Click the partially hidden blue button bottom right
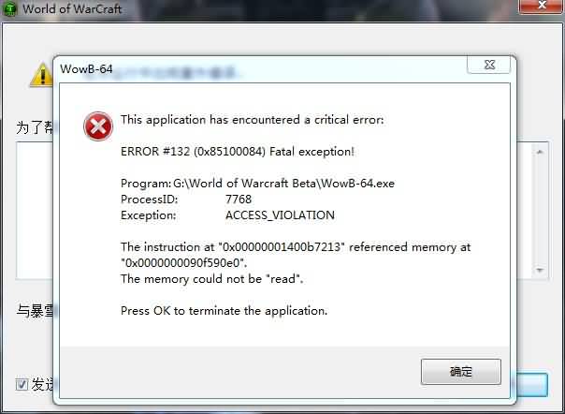 coord(532,384)
